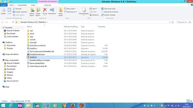The height and width of the screenshot is (108, 193).
Task: Expand breadcrumb arrow after Ativador folder
Action: click(48, 22)
